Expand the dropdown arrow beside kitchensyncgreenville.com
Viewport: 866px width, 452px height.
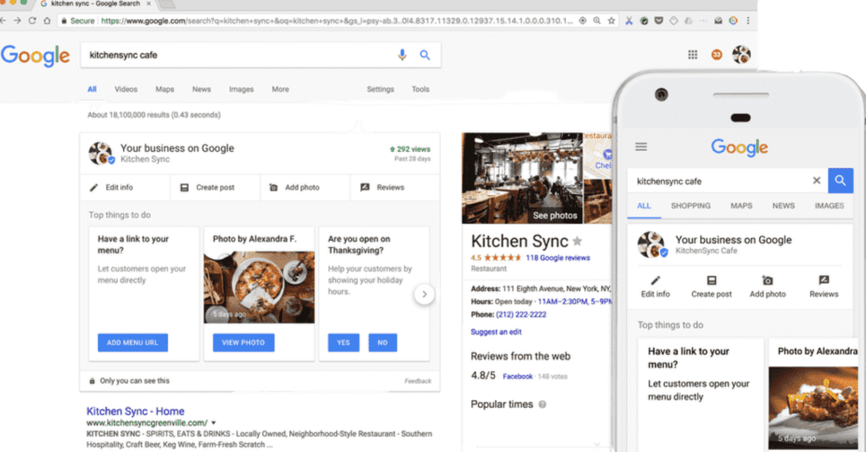click(x=213, y=423)
